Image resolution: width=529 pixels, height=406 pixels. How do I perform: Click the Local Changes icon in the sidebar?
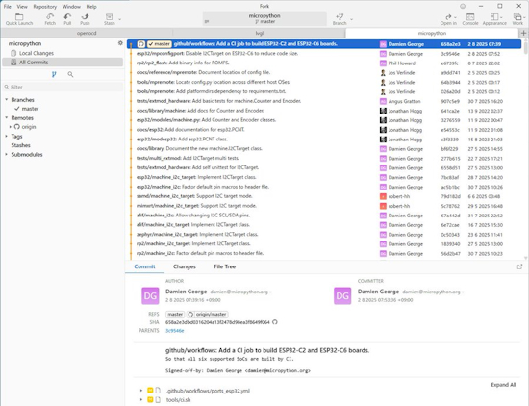13,53
